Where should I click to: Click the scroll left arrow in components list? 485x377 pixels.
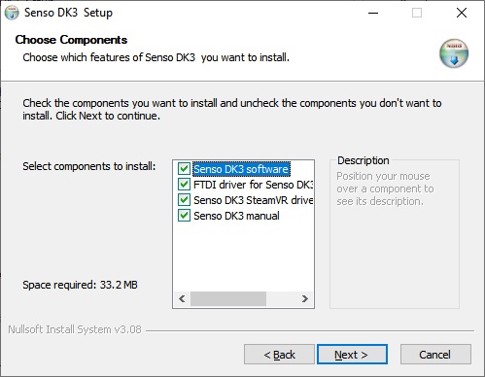pos(182,298)
